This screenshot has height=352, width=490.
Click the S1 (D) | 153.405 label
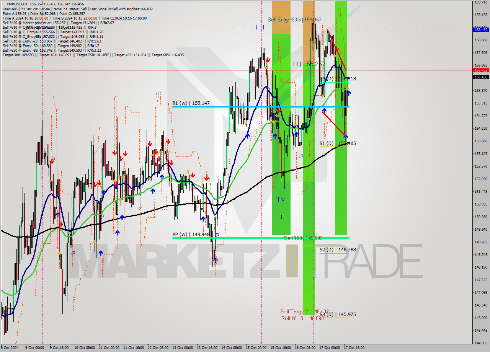338,143
